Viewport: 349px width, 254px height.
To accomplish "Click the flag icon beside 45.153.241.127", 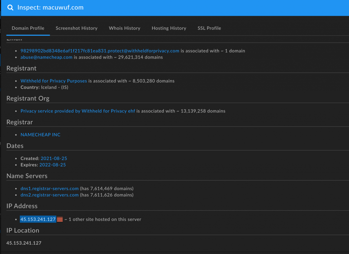I will tap(60, 219).
